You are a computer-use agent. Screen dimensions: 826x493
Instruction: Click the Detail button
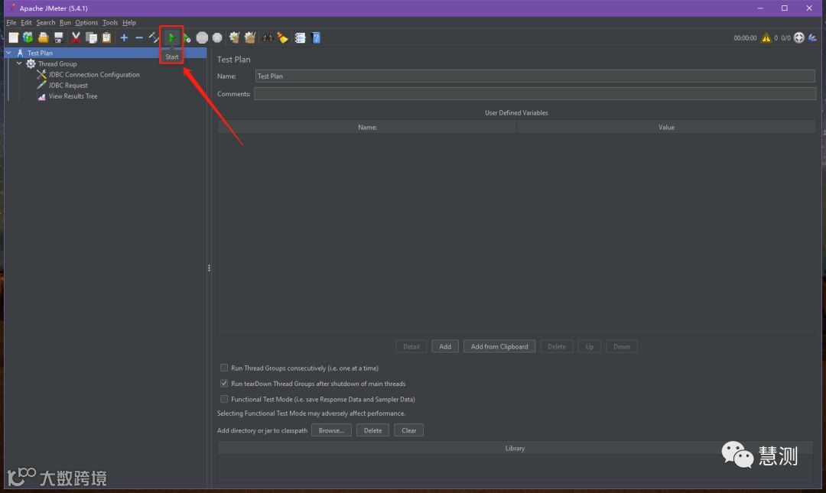[x=411, y=346]
